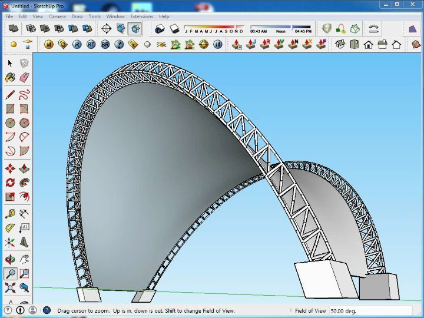
Task: Select the Rectangle tool
Action: [10, 109]
